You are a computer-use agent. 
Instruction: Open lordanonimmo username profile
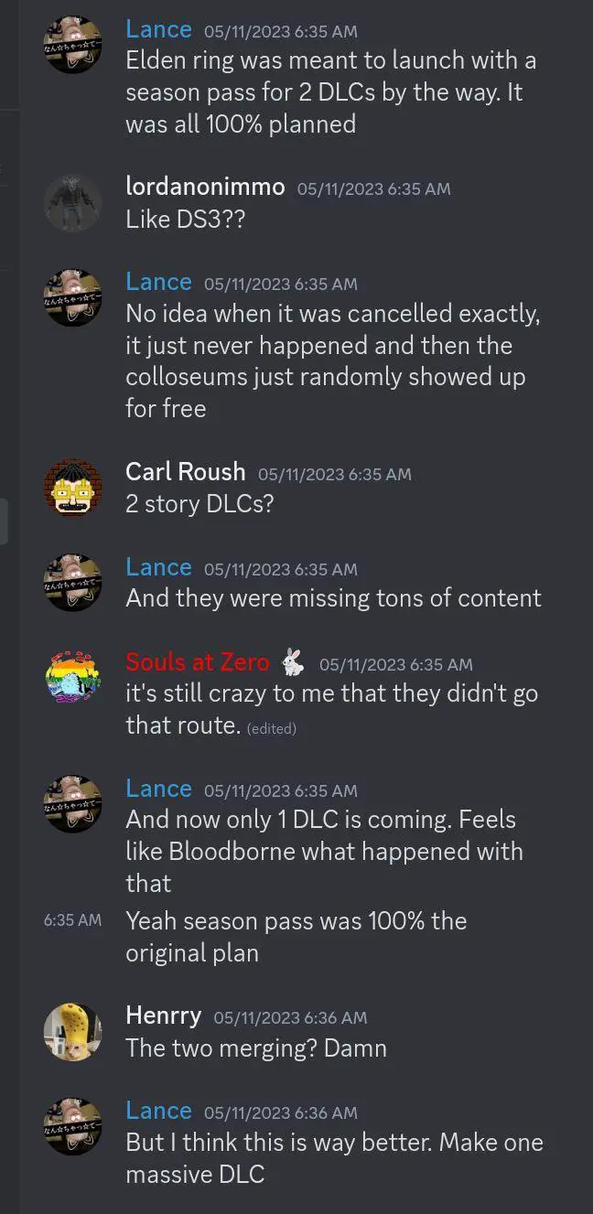(x=205, y=187)
